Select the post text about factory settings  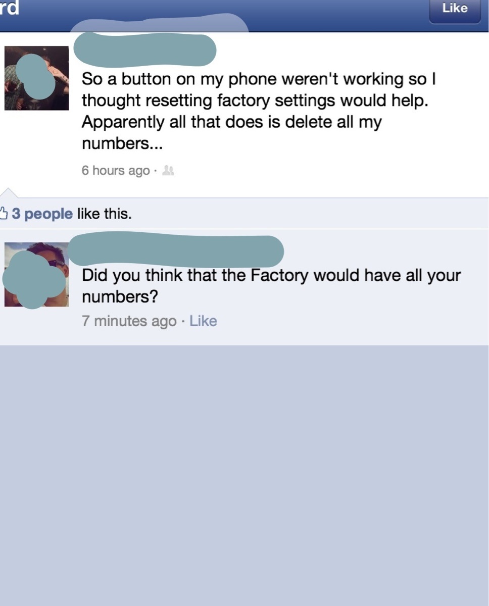click(259, 111)
